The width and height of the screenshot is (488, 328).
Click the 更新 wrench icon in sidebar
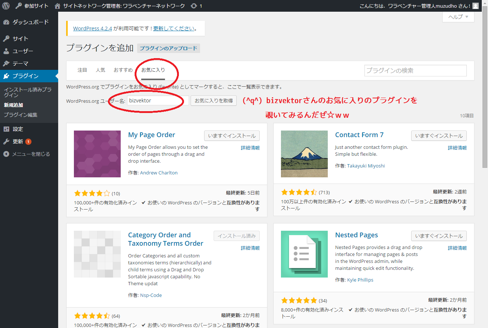click(x=6, y=142)
